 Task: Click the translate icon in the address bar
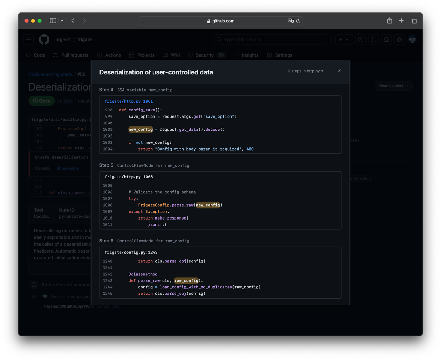click(x=291, y=21)
